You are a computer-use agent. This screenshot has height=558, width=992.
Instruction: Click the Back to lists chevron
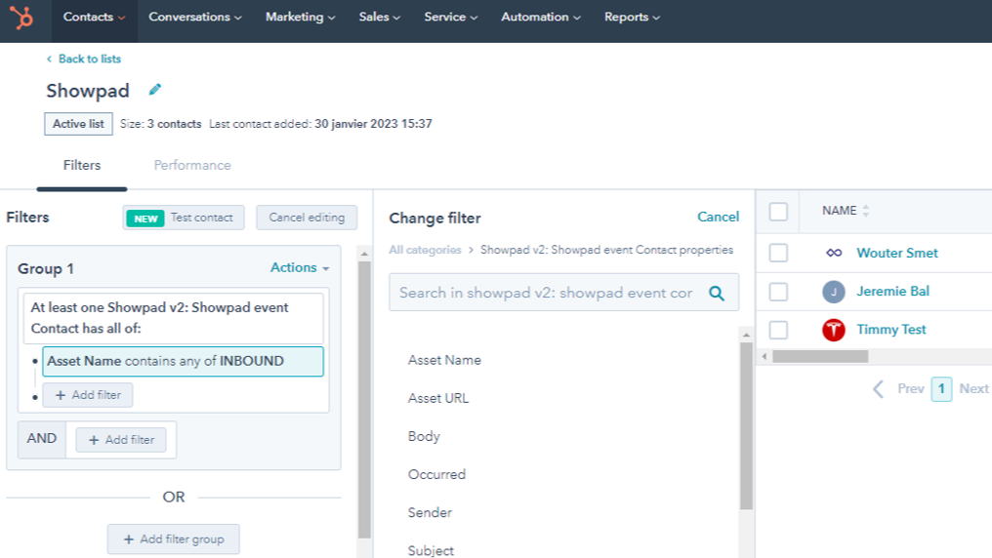tap(50, 59)
